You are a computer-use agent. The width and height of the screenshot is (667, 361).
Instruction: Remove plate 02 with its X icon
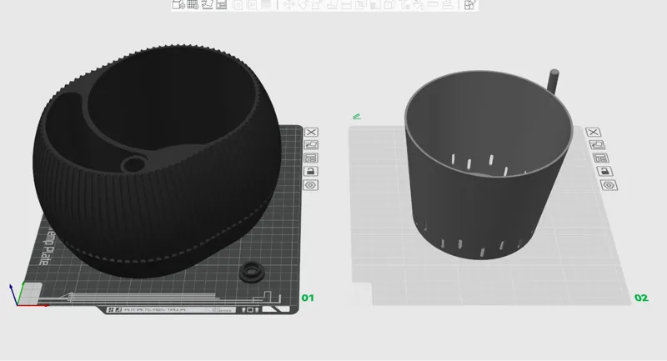(x=594, y=133)
